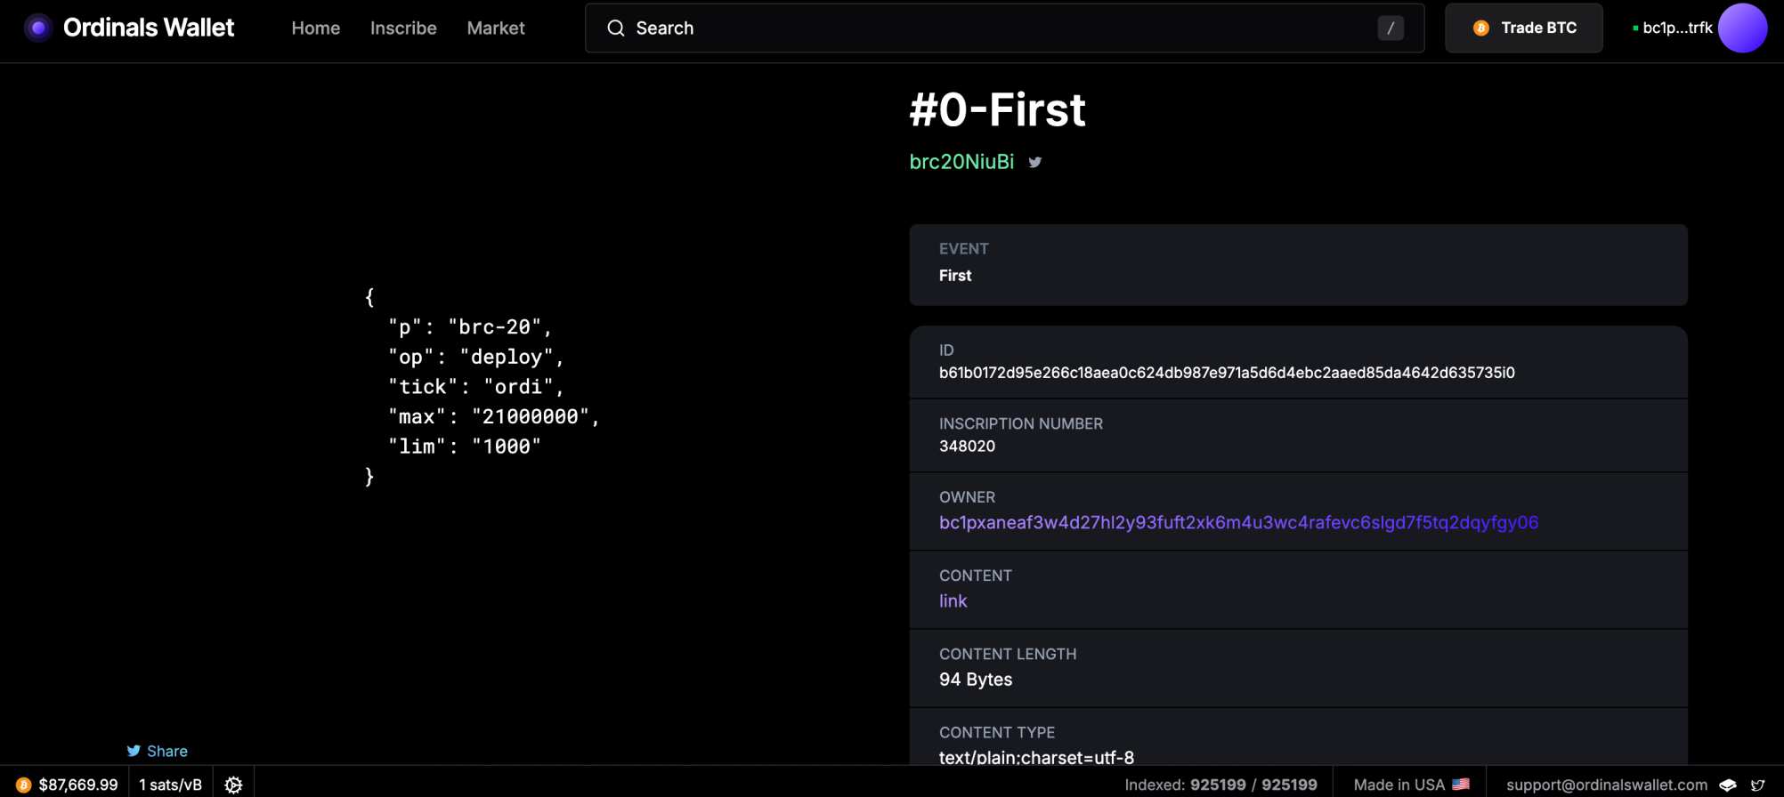Focus the Search input field
Image resolution: width=1784 pixels, height=797 pixels.
(997, 28)
